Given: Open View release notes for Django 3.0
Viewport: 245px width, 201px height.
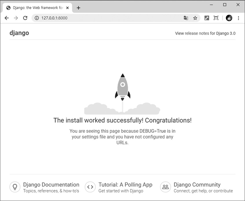Looking at the screenshot, I should click(x=205, y=33).
